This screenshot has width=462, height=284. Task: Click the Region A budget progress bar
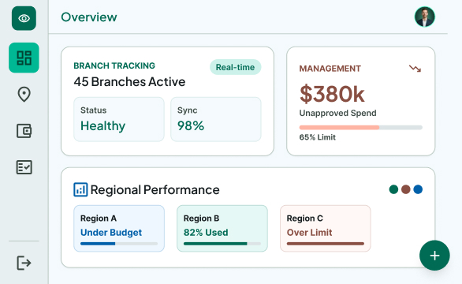(119, 244)
